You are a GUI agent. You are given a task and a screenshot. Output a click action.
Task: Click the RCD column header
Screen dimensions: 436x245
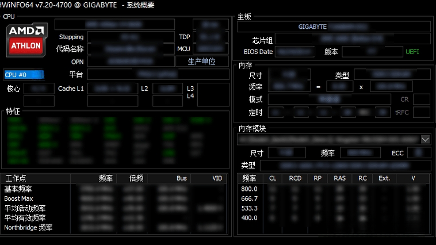pos(295,178)
